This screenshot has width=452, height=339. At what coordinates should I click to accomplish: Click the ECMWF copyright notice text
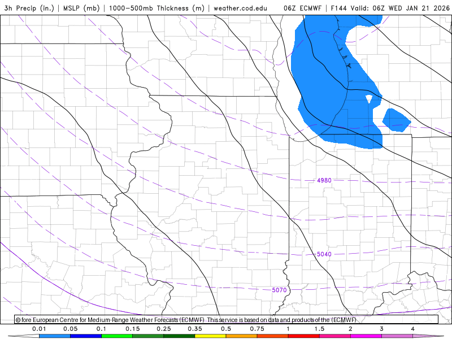(186, 320)
